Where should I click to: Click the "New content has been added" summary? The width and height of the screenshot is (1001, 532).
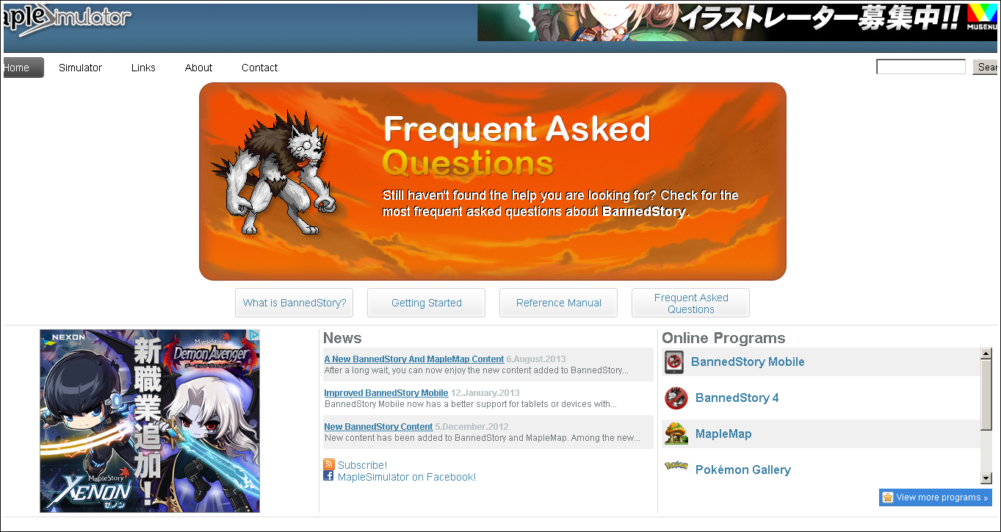(x=483, y=438)
